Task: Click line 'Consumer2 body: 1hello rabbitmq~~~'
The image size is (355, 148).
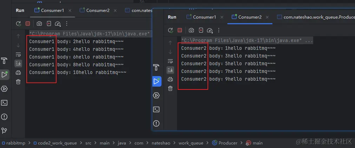Action: (x=229, y=48)
